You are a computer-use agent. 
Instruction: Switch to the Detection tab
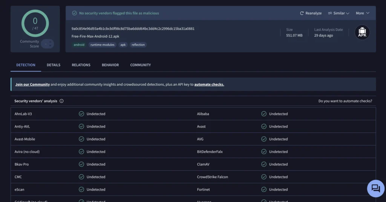(x=26, y=65)
